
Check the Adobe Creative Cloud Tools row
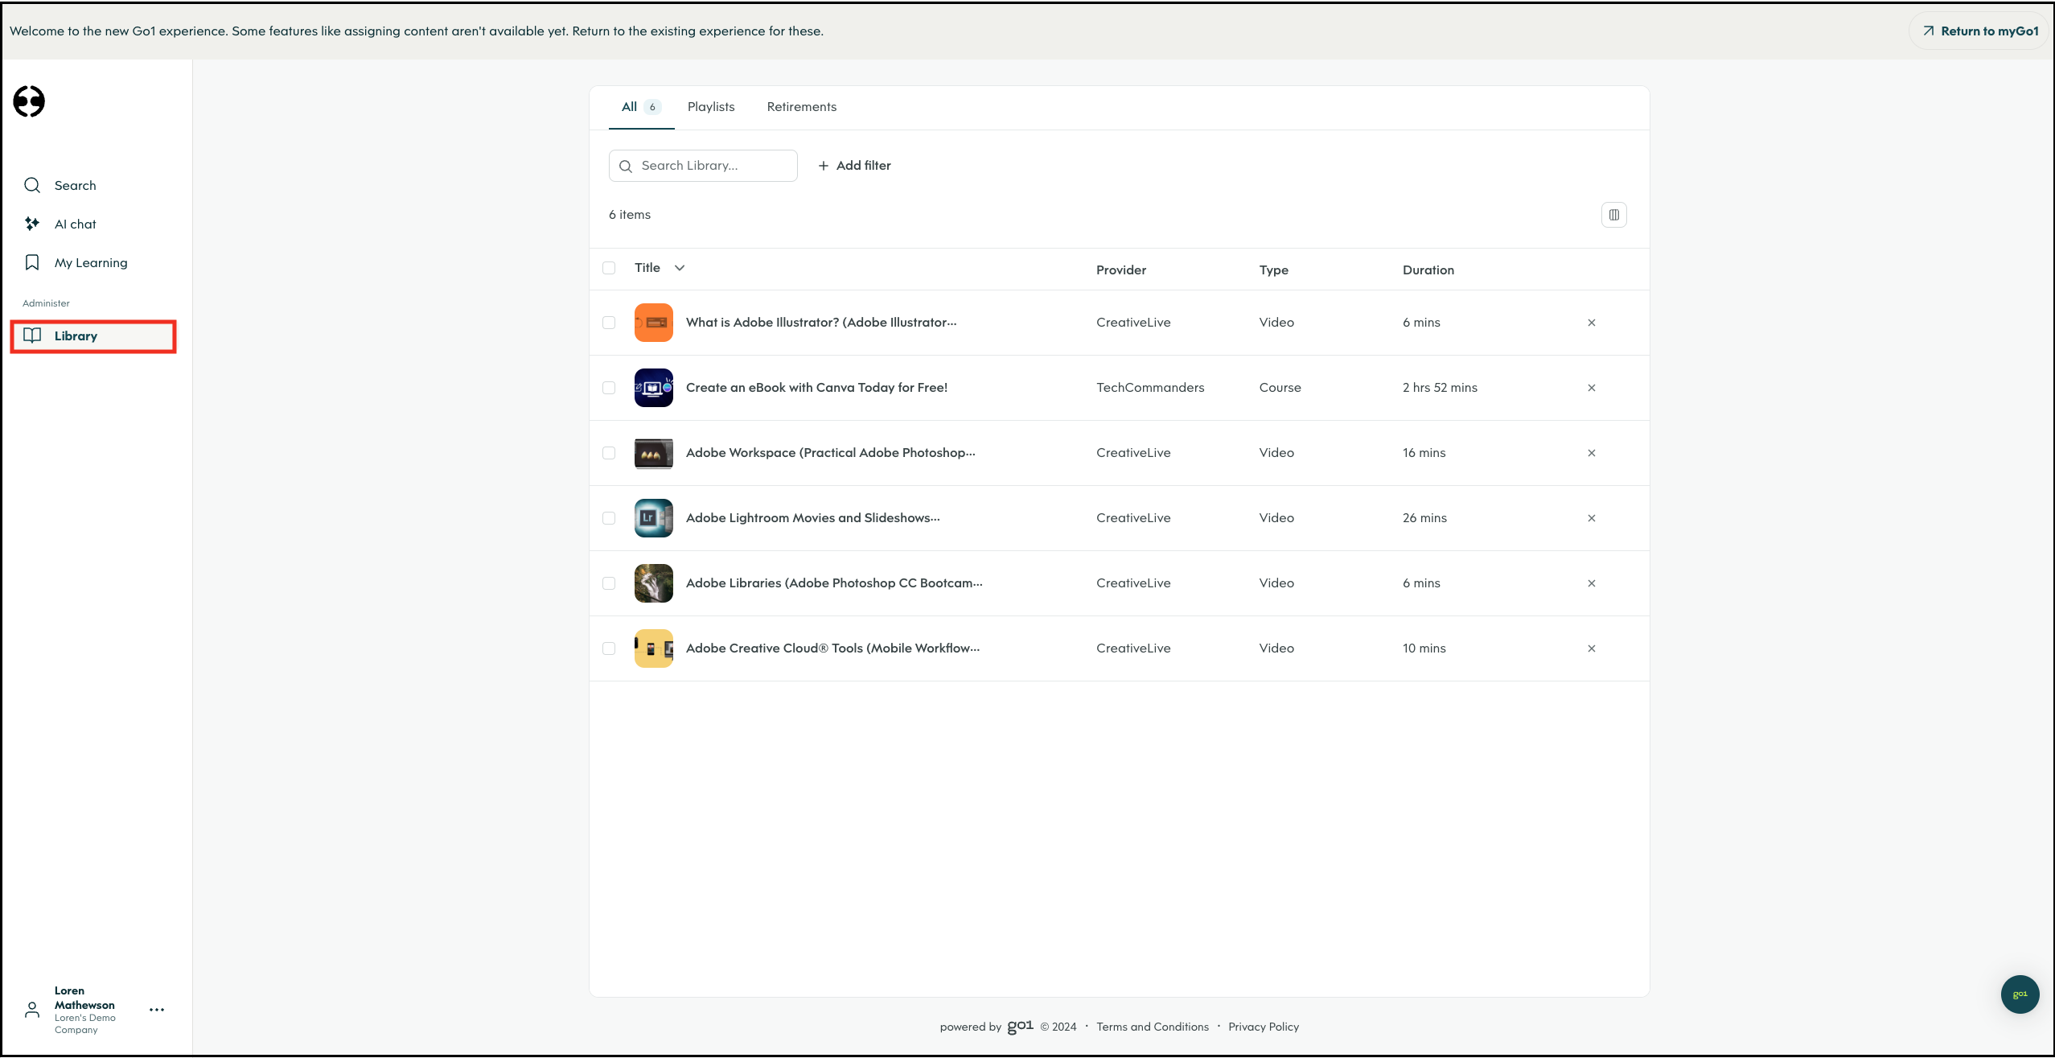609,648
